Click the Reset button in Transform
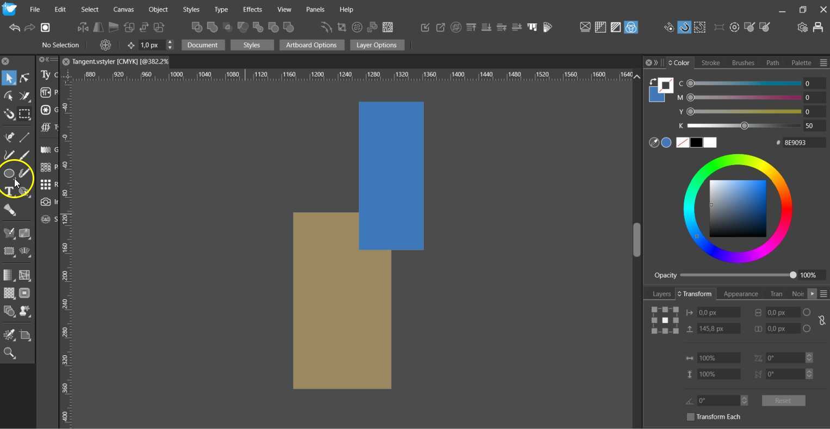The width and height of the screenshot is (830, 429). pos(783,401)
